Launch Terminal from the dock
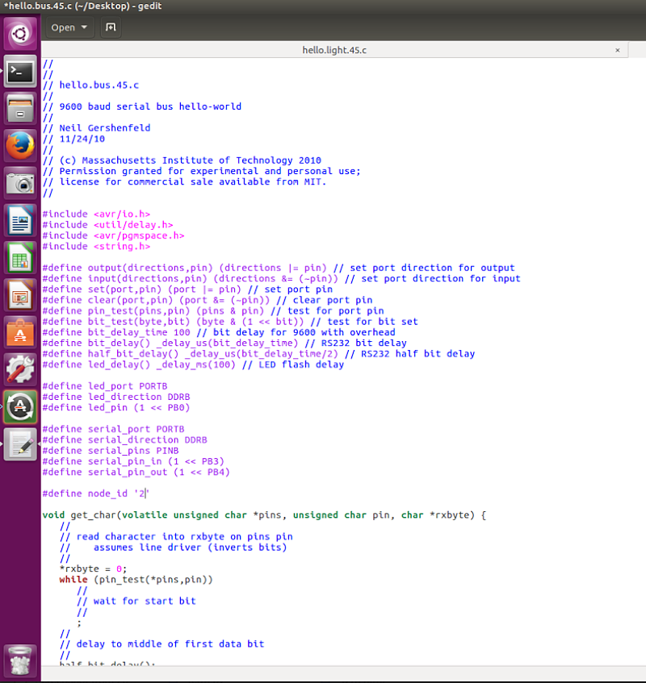Viewport: 646px width, 683px height. click(20, 72)
